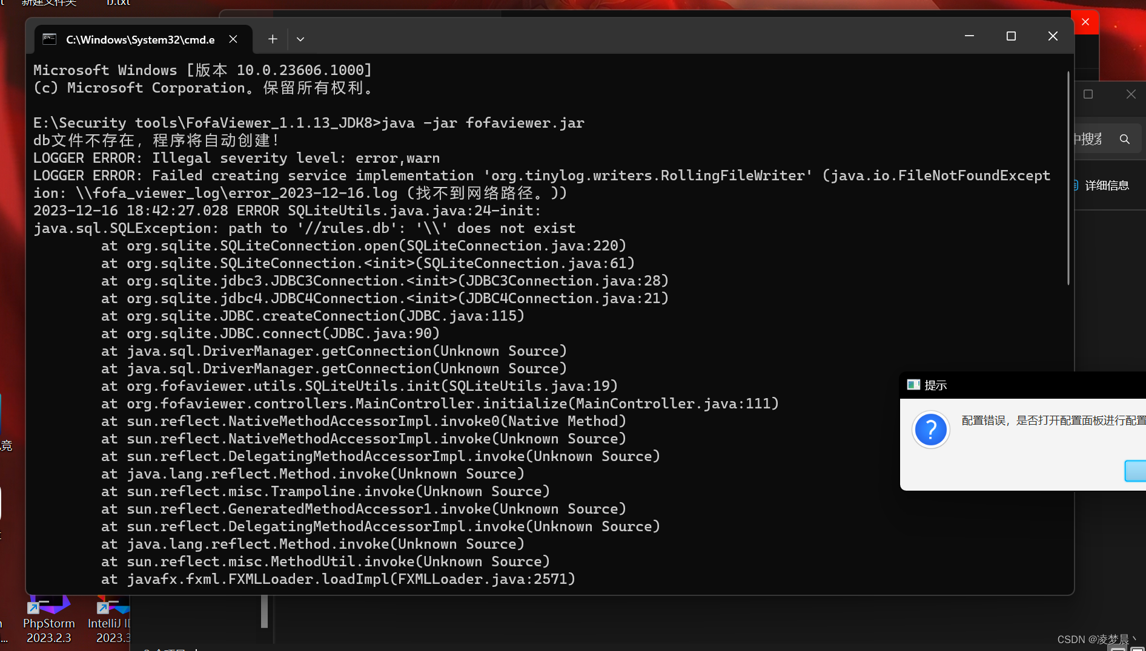This screenshot has width=1146, height=651.
Task: Click the magnifier icon in the search box
Action: (x=1125, y=139)
